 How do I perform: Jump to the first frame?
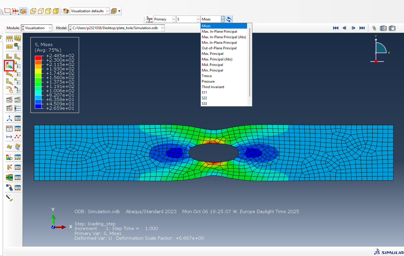(x=335, y=28)
